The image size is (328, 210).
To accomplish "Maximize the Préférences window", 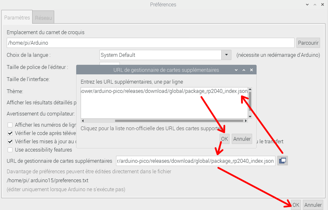I will pos(315,4).
